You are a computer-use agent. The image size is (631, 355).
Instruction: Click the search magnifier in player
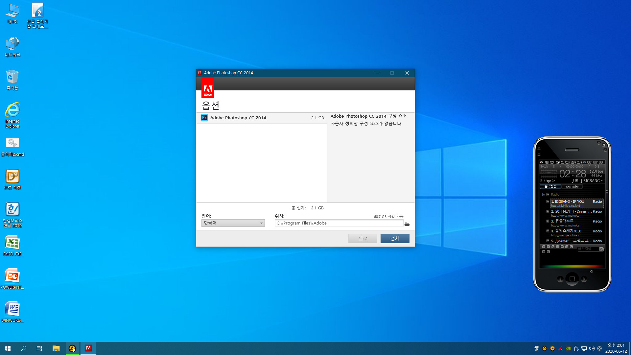601,249
